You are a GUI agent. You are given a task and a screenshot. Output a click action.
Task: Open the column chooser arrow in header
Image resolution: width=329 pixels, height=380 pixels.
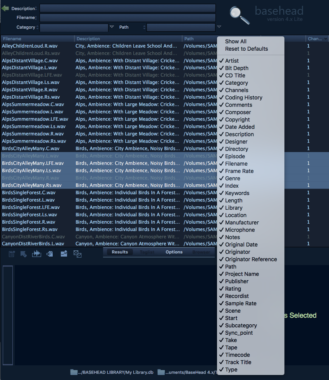click(x=325, y=39)
